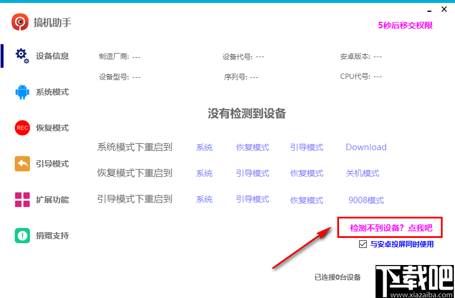Screen dimensions: 455x298
Task: Click the 设备型号 field value
Action: [137, 77]
